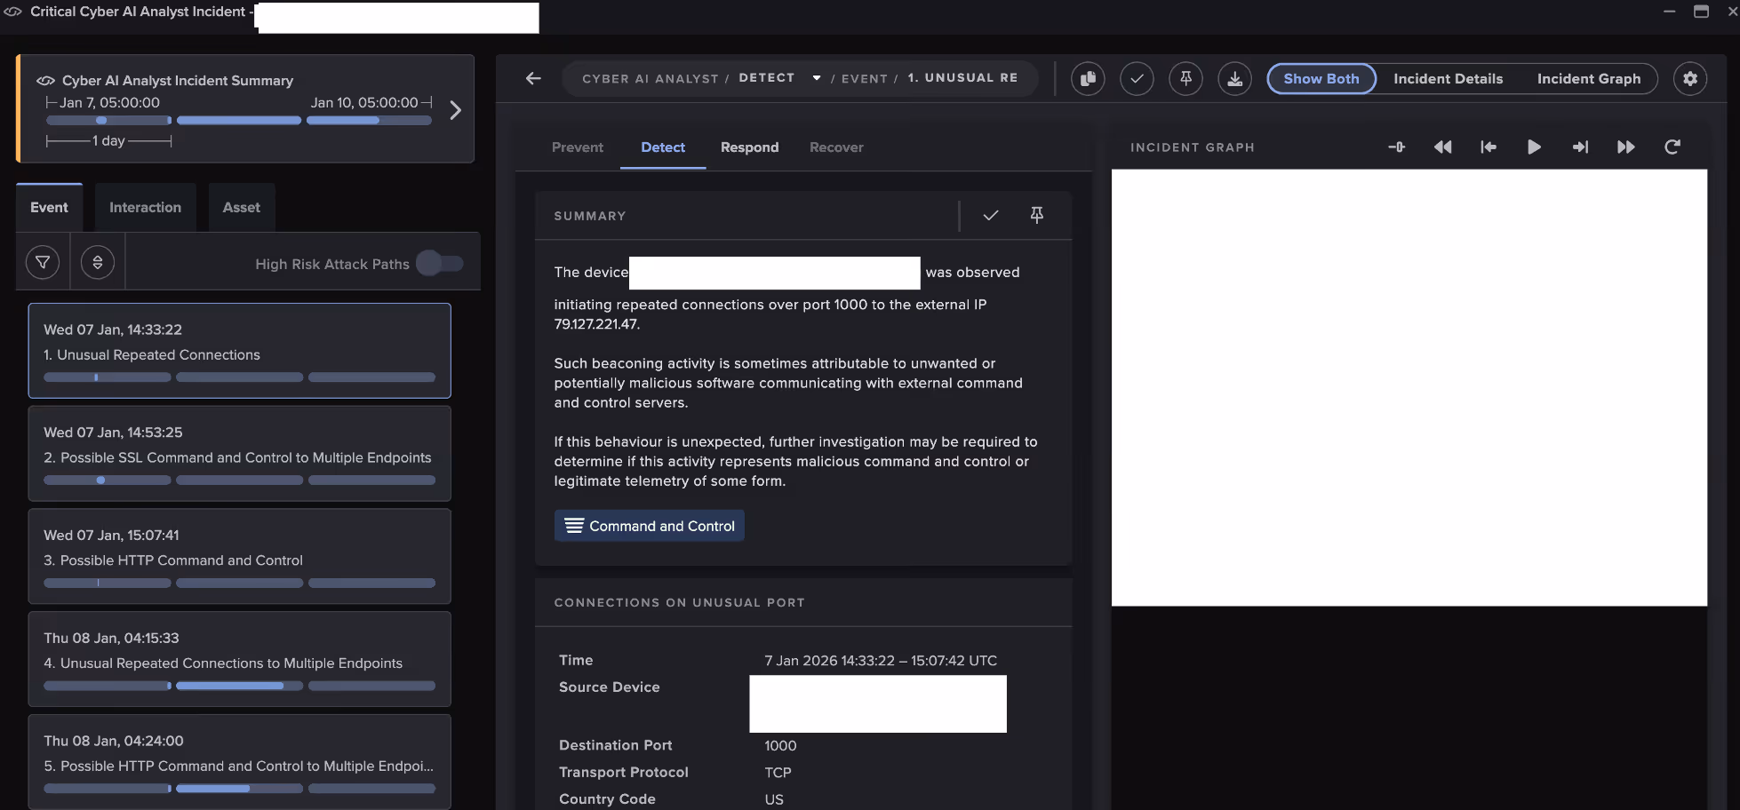Screen dimensions: 1740x810
Task: Skip to start of incident graph
Action: coord(1489,147)
